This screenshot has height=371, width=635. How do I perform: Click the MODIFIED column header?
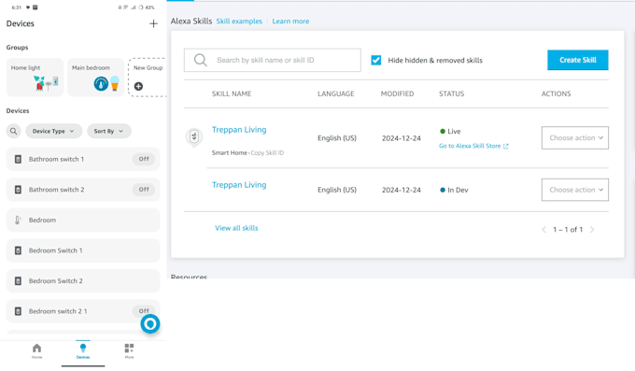[397, 93]
